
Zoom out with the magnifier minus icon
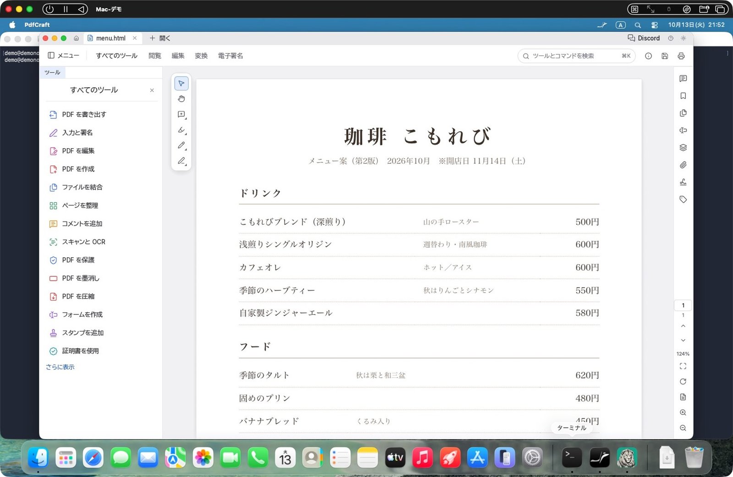(x=683, y=428)
